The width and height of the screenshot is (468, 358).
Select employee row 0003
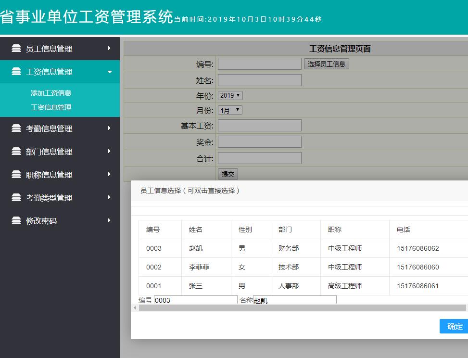point(303,248)
